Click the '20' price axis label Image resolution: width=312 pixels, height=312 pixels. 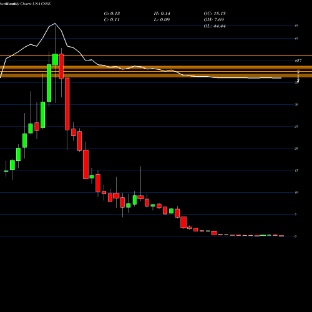(x=296, y=149)
